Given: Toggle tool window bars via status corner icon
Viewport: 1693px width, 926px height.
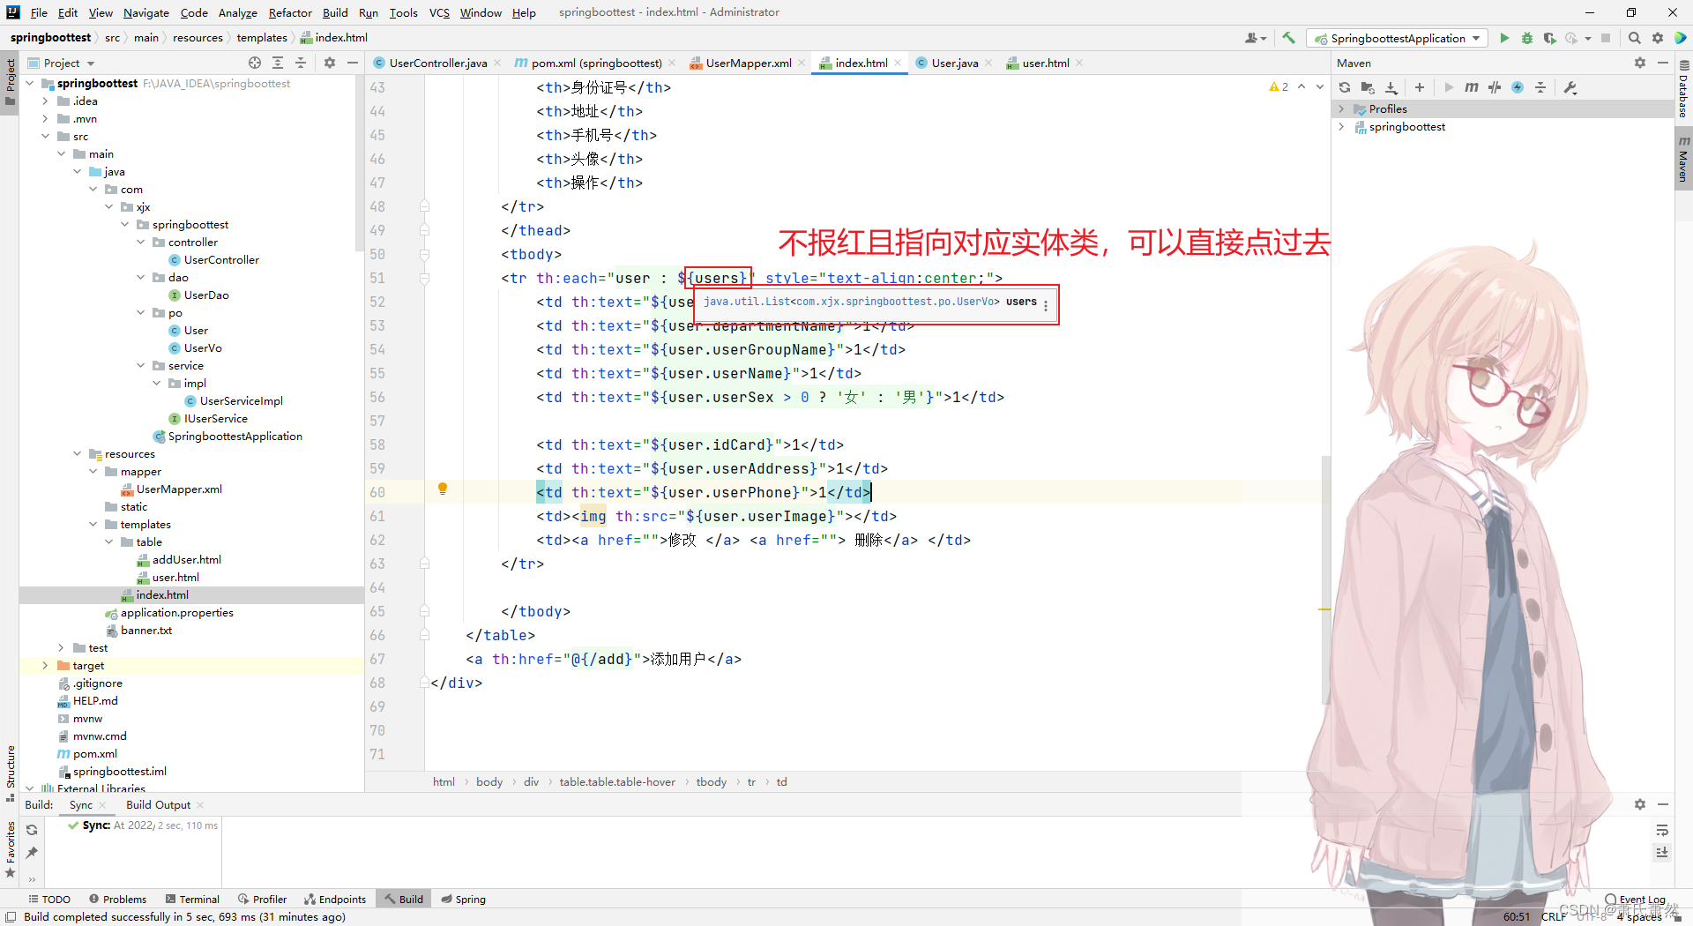Looking at the screenshot, I should 10,917.
